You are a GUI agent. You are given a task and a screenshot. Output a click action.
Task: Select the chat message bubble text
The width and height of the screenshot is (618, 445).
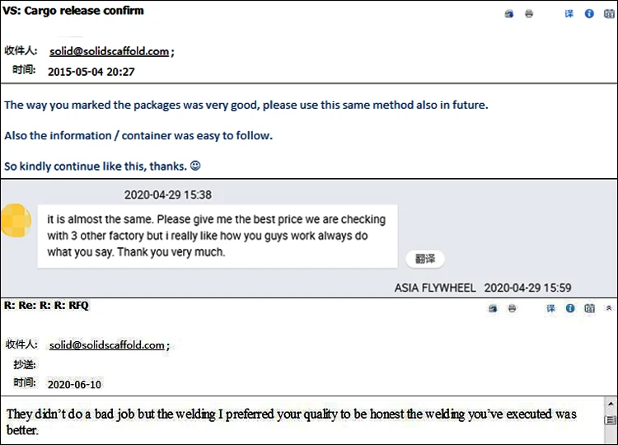(217, 236)
